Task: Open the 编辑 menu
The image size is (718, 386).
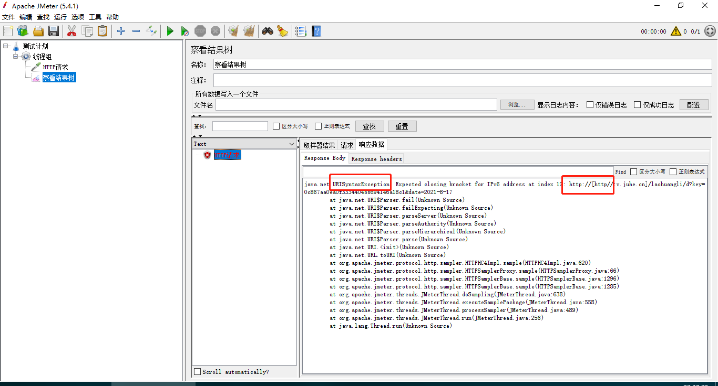Action: [x=26, y=17]
